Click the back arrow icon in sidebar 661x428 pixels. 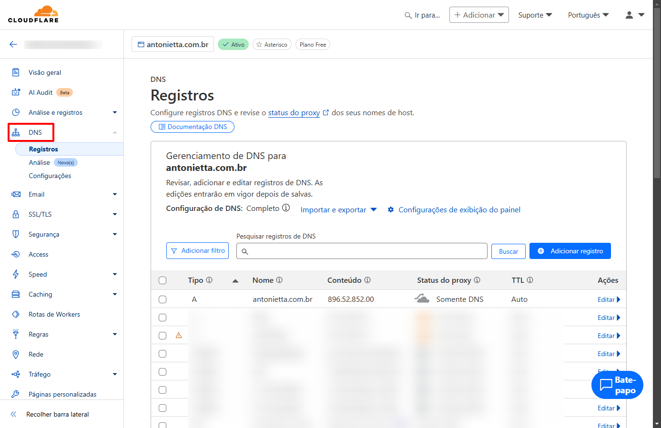coord(13,44)
